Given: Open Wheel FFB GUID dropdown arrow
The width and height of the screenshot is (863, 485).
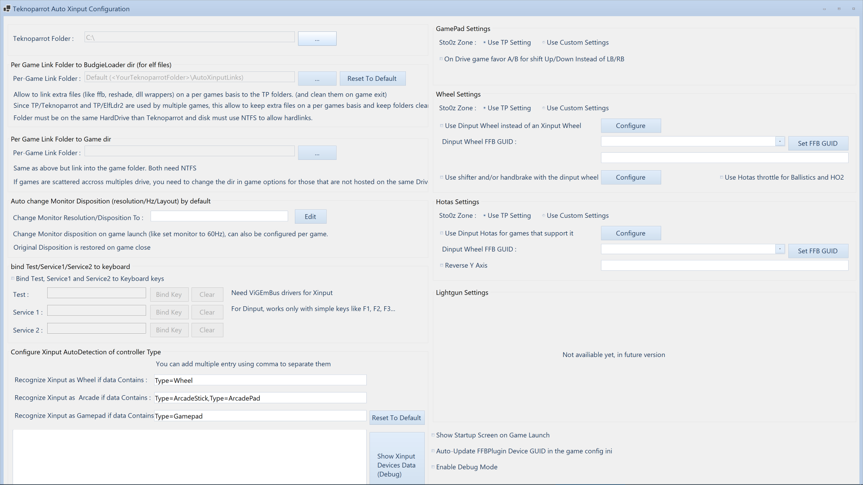Looking at the screenshot, I should click(780, 141).
